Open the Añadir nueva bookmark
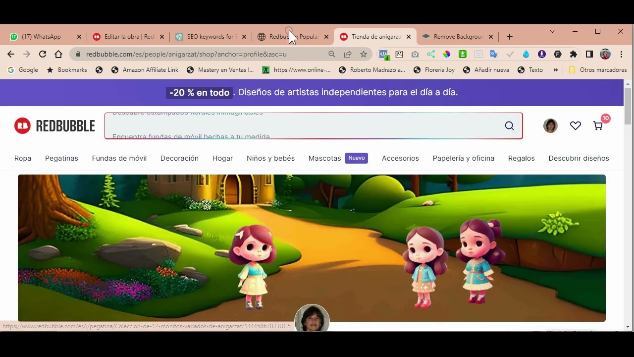The height and width of the screenshot is (357, 634). coord(486,70)
